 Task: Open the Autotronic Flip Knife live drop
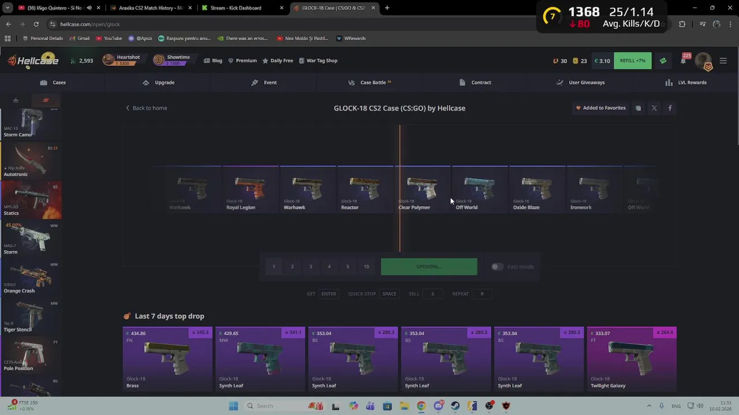point(31,161)
